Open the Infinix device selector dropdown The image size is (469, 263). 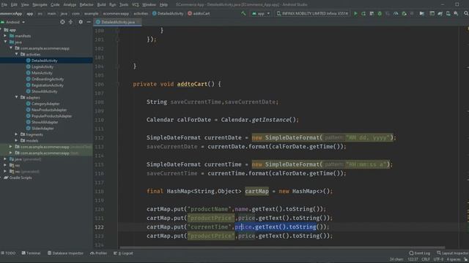point(312,13)
